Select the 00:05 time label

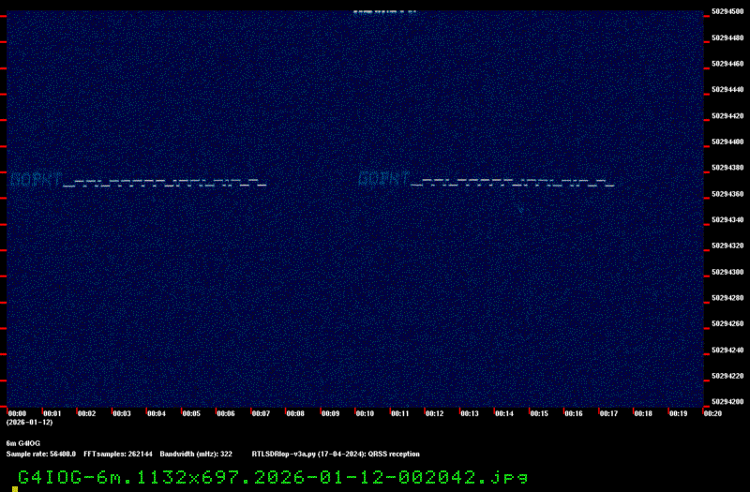(191, 413)
